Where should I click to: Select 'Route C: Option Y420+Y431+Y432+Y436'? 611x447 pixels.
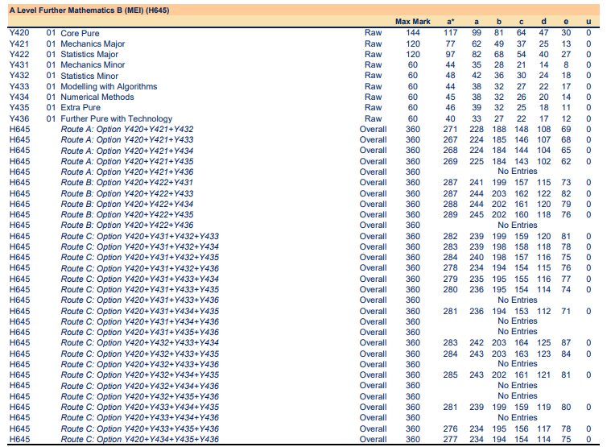(x=140, y=268)
